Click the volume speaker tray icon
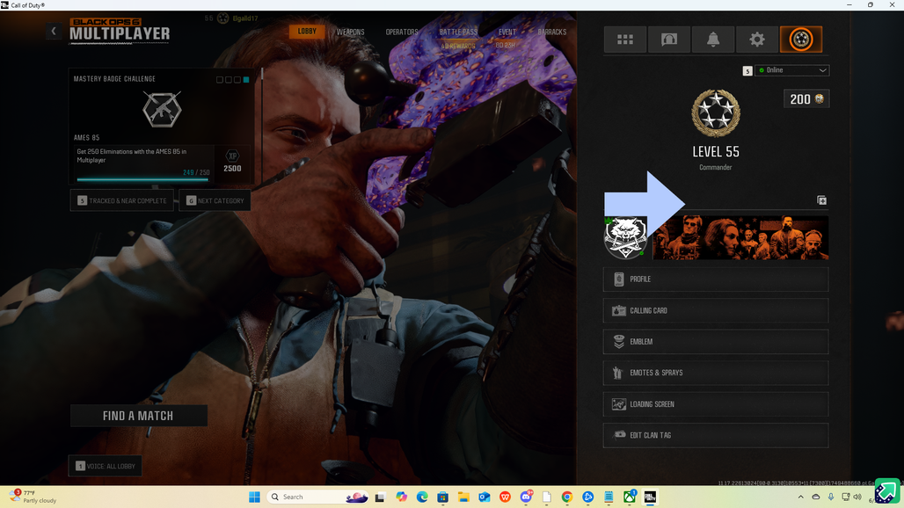The height and width of the screenshot is (508, 904). point(858,497)
